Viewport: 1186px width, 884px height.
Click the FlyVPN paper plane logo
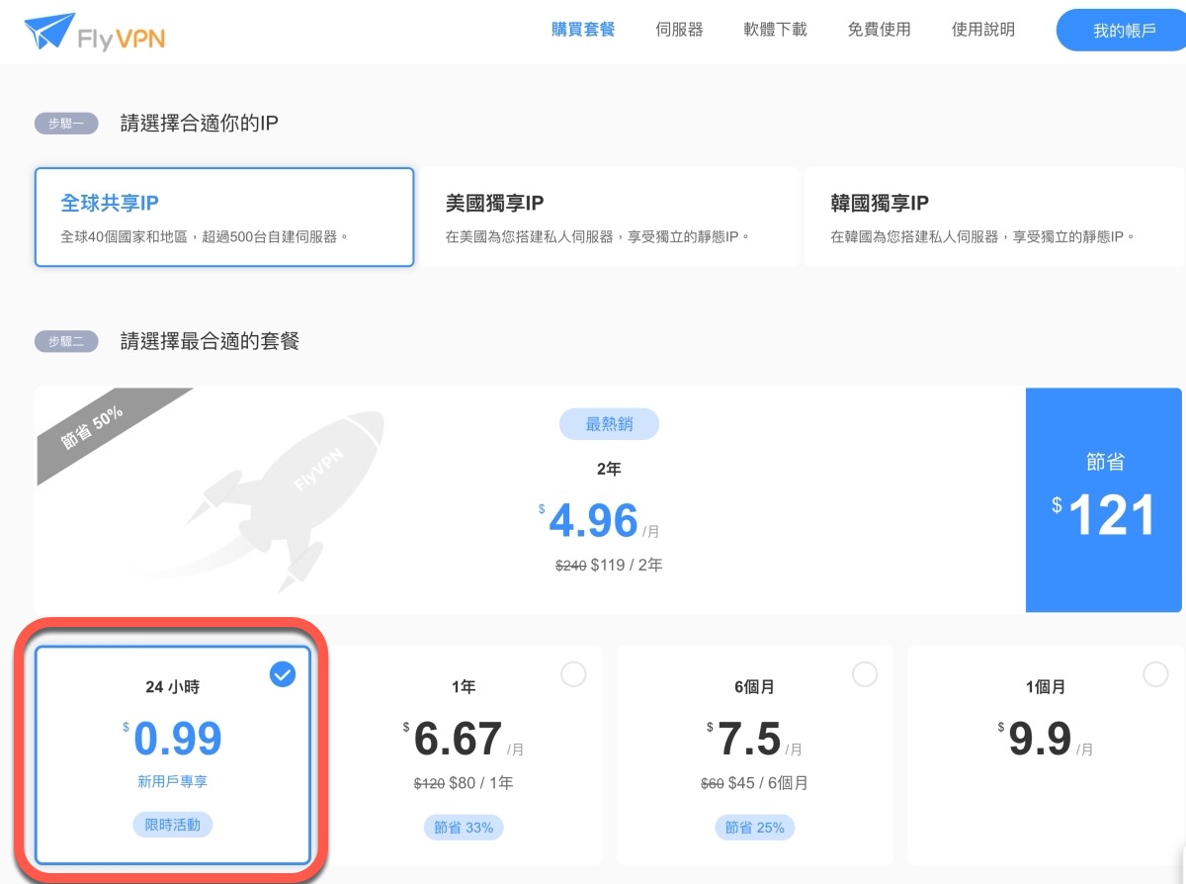(95, 33)
